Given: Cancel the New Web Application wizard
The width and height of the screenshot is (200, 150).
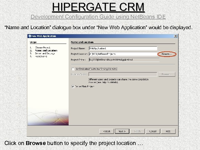Looking at the screenshot, I should tap(153, 131).
